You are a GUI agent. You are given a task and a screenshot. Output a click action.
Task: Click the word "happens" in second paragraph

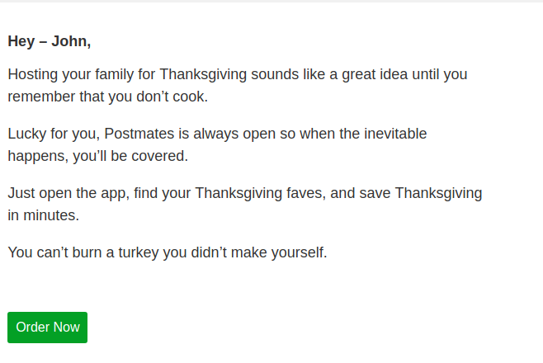[35, 155]
